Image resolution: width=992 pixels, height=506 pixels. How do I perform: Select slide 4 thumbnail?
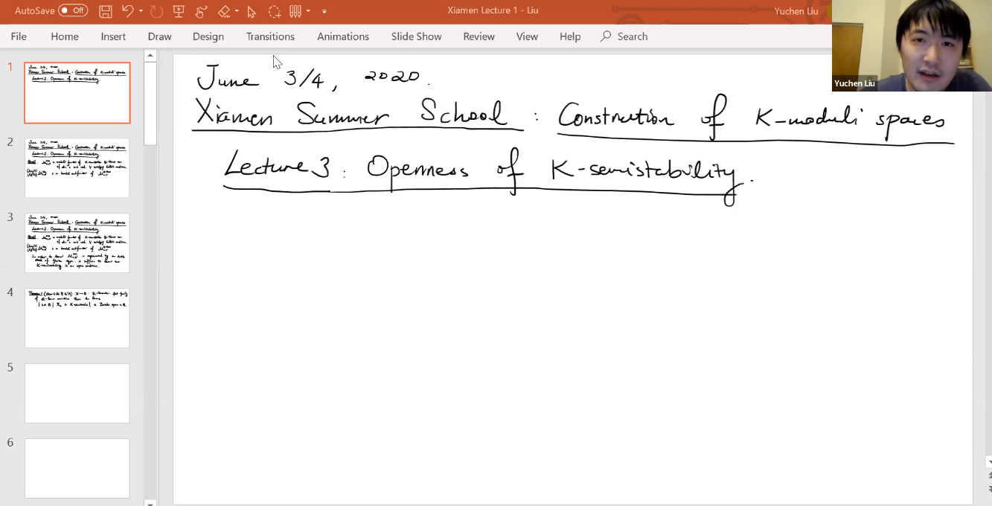tap(77, 318)
